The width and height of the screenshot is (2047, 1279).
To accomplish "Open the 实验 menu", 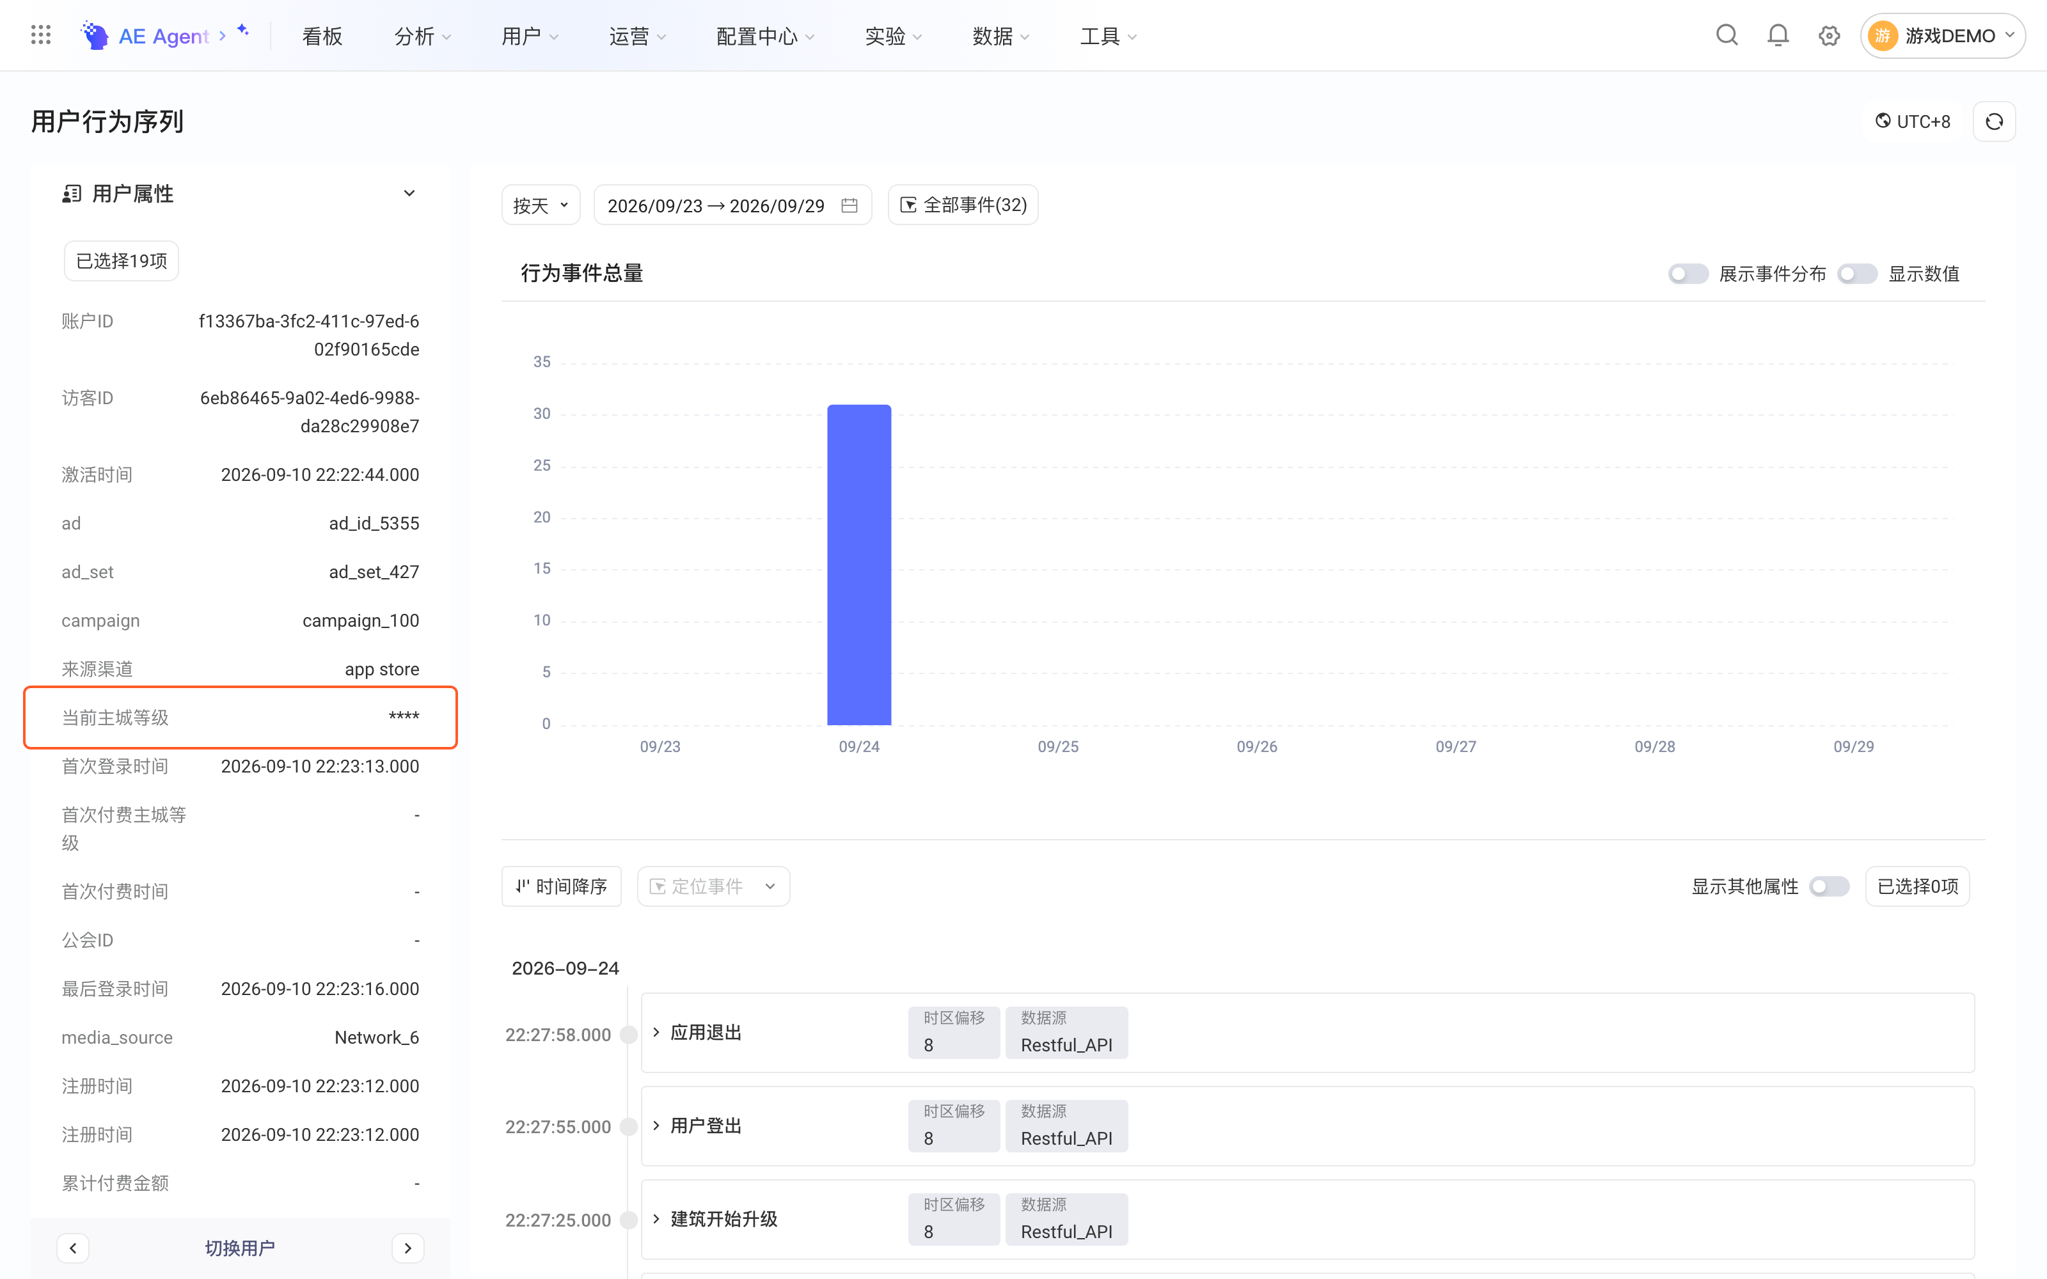I will (894, 36).
